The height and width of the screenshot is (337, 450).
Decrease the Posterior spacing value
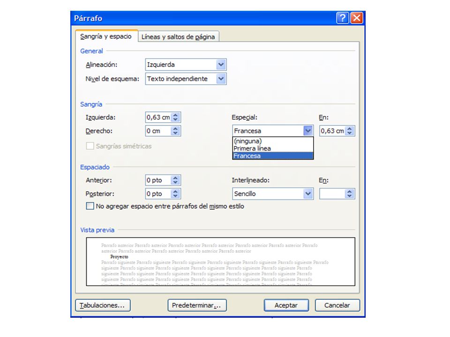[176, 197]
